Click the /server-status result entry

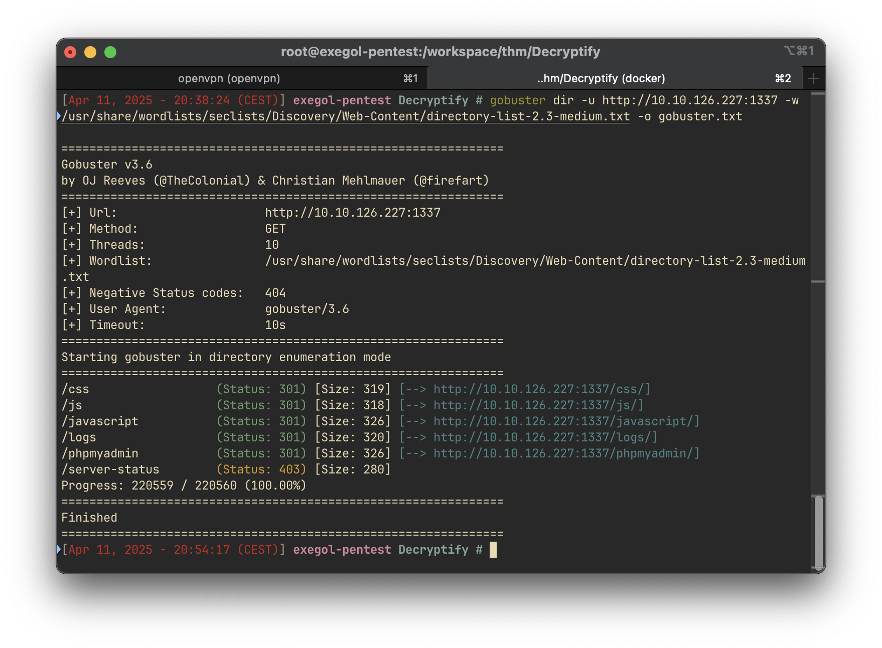tap(110, 469)
